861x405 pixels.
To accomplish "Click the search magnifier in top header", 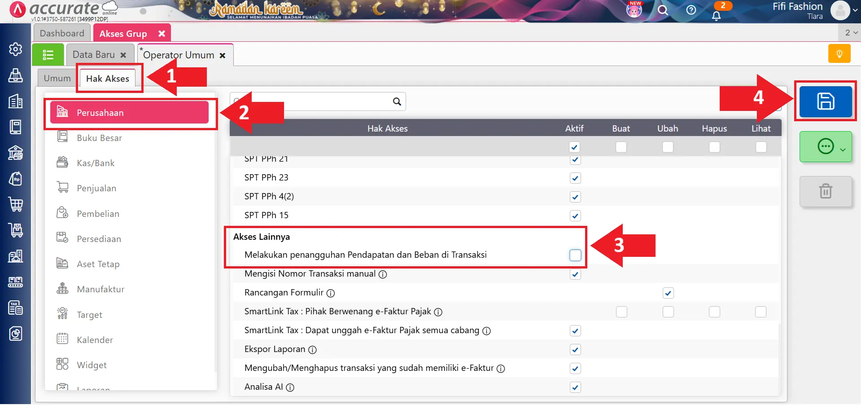I will [663, 10].
